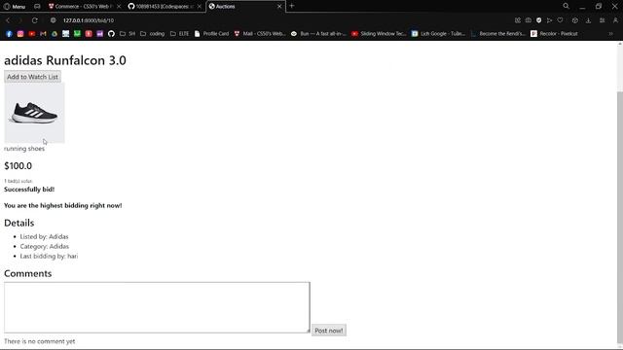Open the Recolor - Pixelcut bookmark
This screenshot has width=623, height=350.
click(554, 34)
